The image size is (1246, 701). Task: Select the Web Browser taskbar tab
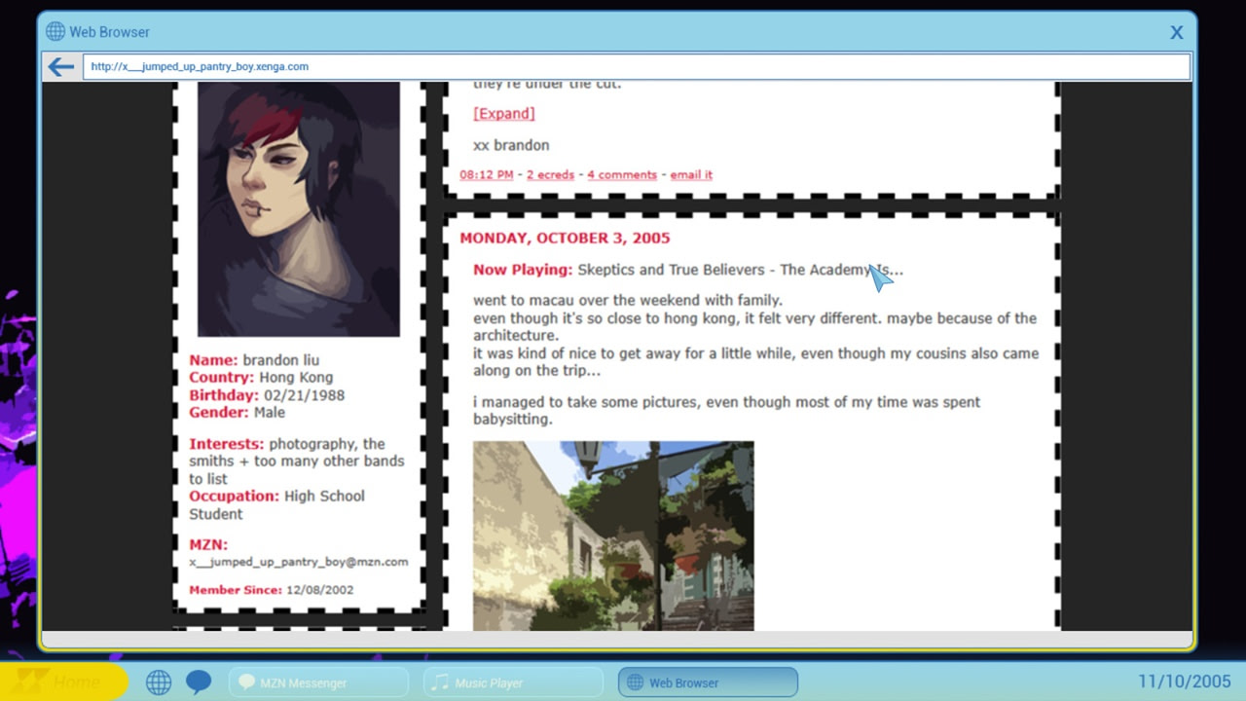click(x=708, y=683)
